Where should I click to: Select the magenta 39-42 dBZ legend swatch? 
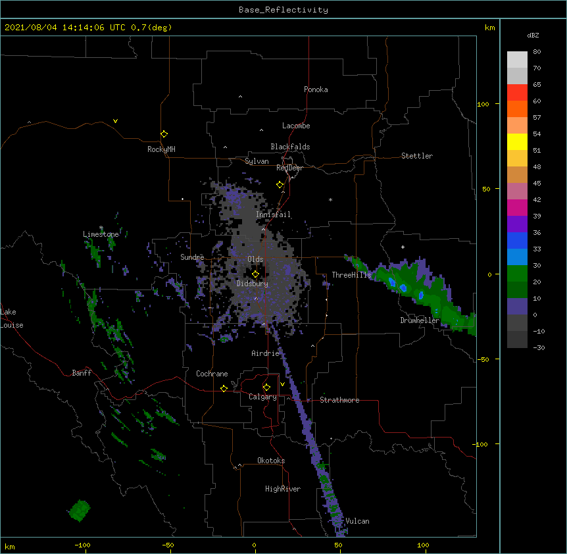click(517, 208)
